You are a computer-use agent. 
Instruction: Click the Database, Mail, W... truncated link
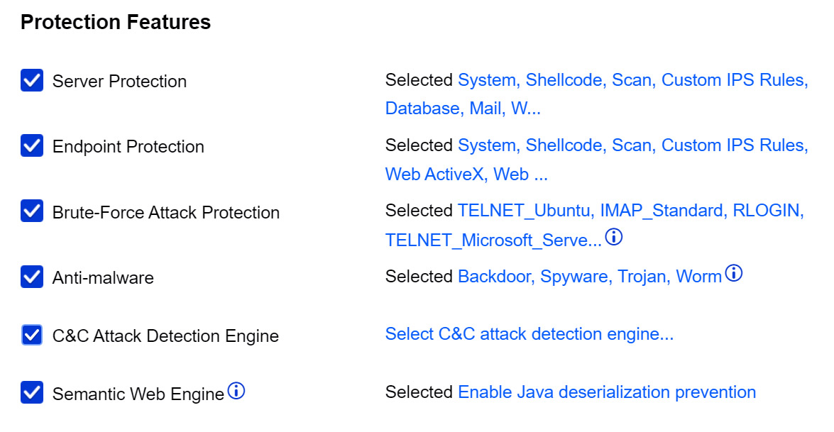[463, 109]
